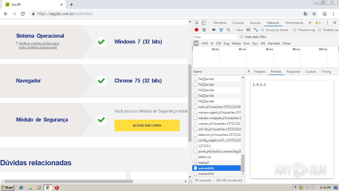The height and width of the screenshot is (191, 339).
Task: Open the network search magnifier
Action: [x=228, y=30]
